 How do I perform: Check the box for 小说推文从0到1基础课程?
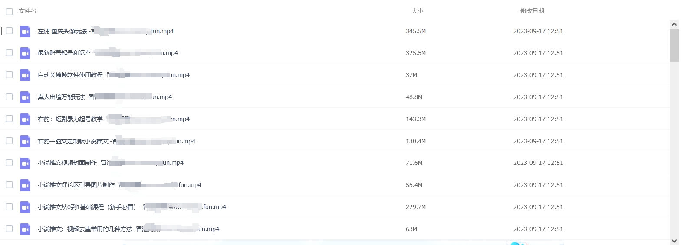click(9, 206)
